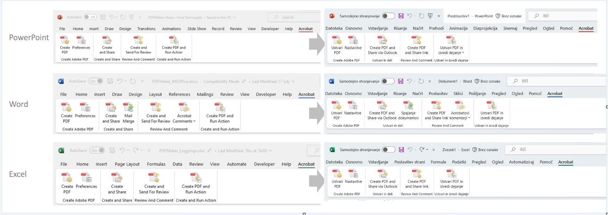Click Create and Share in the English Excel ribbon
Image resolution: width=608 pixels, height=215 pixels.
click(x=117, y=184)
